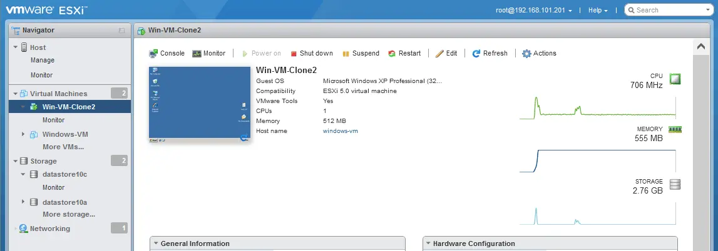Collapse the Host tree node
This screenshot has height=251, width=718.
pyautogui.click(x=15, y=47)
